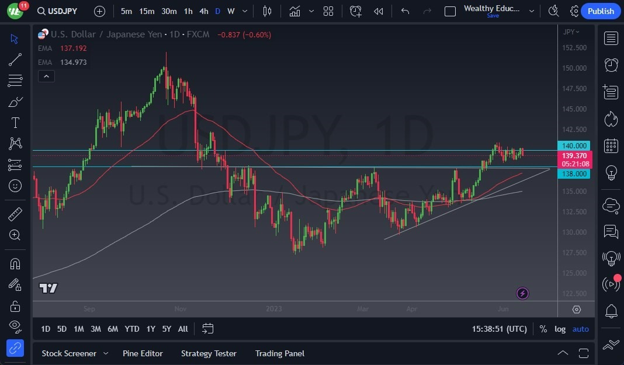The width and height of the screenshot is (624, 365).
Task: Switch to the Pine Editor tab
Action: point(143,353)
